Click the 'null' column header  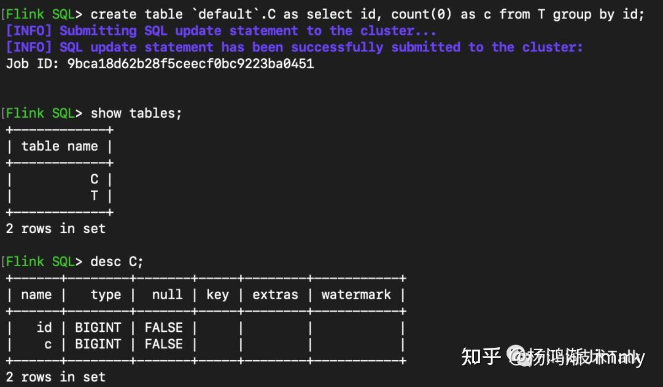point(167,294)
